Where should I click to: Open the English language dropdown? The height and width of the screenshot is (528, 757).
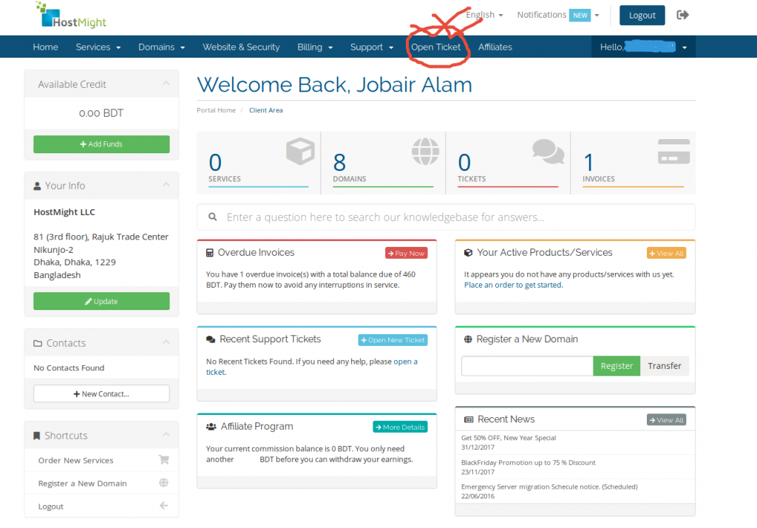pos(484,15)
